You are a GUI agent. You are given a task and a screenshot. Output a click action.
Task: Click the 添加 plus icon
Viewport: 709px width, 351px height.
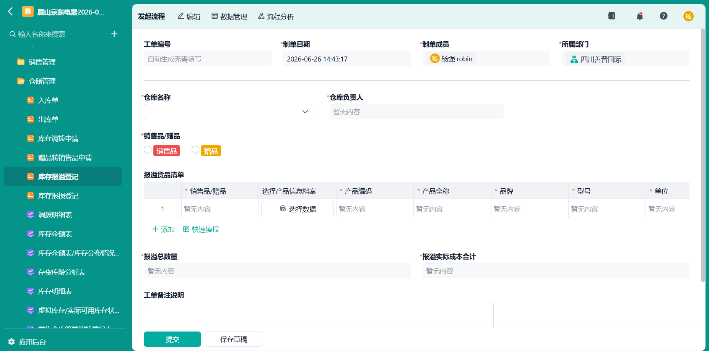pos(155,229)
